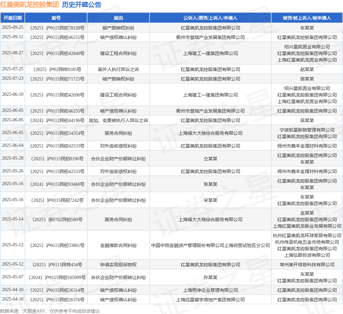This screenshot has width=343, height=314.
Task: Click the title 红星美凯龙控股集团
Action: pyautogui.click(x=29, y=5)
